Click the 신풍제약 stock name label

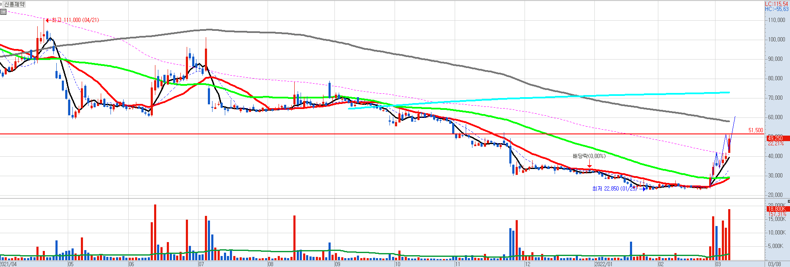pos(14,4)
